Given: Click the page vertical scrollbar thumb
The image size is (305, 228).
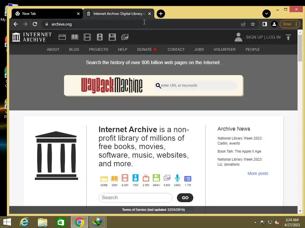Looking at the screenshot, I should (300, 48).
